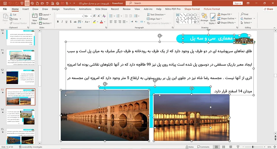Screen dimensions: 277x149
Task: Open Accessibility: Investigate checker
Action: tap(31, 147)
